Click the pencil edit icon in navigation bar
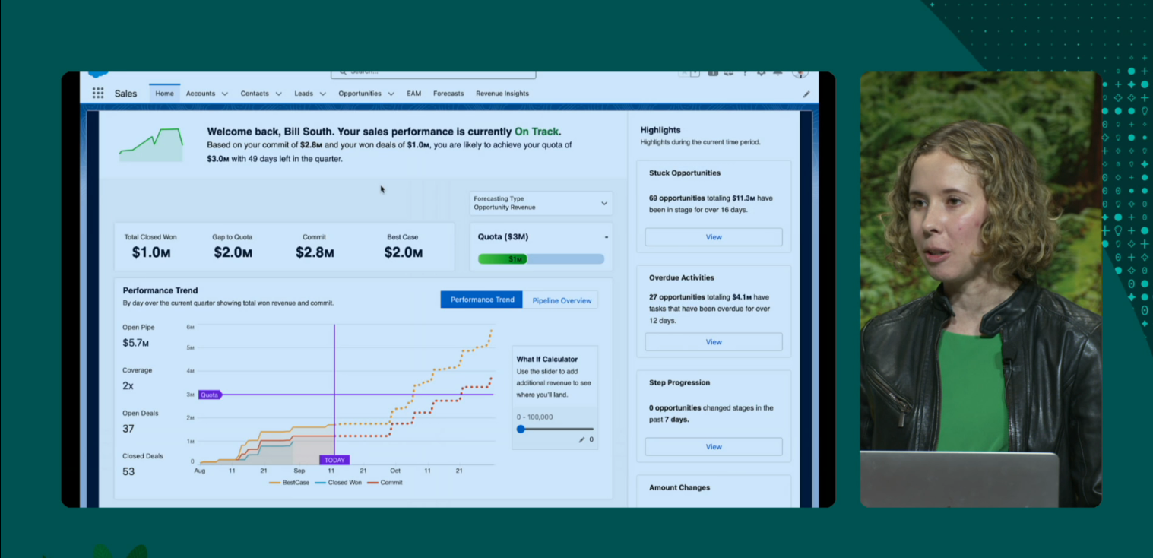The width and height of the screenshot is (1153, 558). tap(806, 94)
